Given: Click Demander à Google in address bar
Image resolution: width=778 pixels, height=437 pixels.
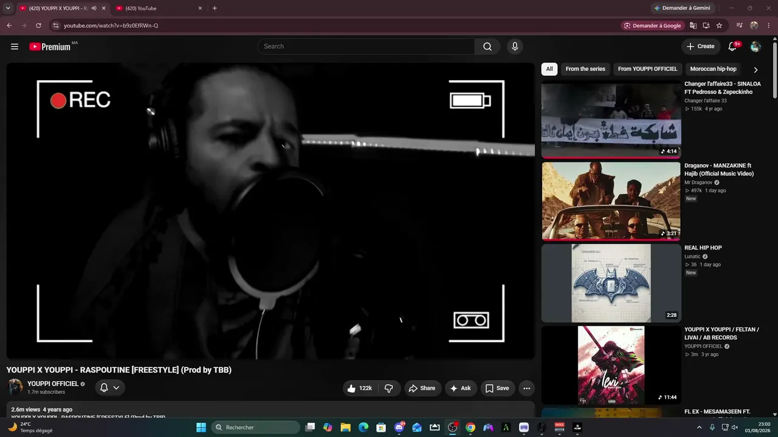Looking at the screenshot, I should 653,25.
